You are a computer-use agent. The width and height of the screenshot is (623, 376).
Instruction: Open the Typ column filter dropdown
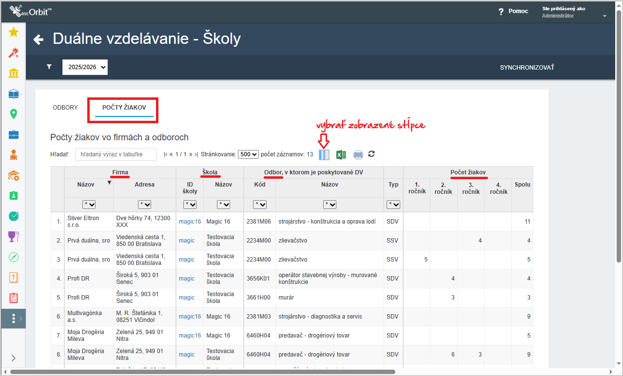393,205
